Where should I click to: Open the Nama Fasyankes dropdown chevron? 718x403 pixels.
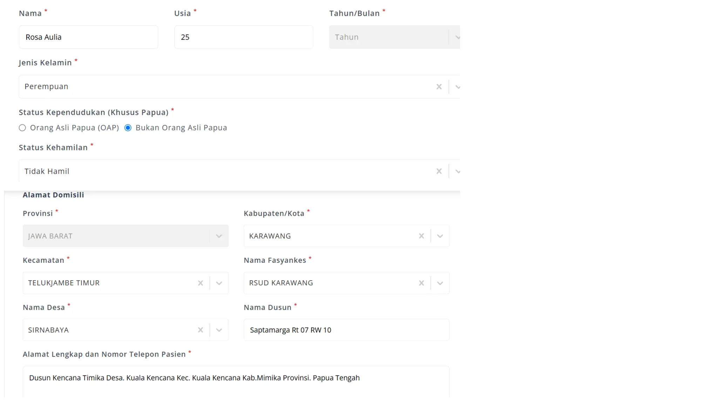[x=440, y=283]
